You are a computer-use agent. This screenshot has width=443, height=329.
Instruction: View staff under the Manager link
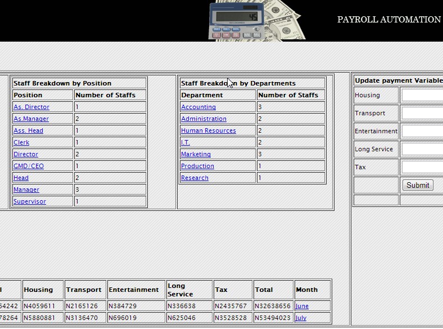click(x=26, y=190)
